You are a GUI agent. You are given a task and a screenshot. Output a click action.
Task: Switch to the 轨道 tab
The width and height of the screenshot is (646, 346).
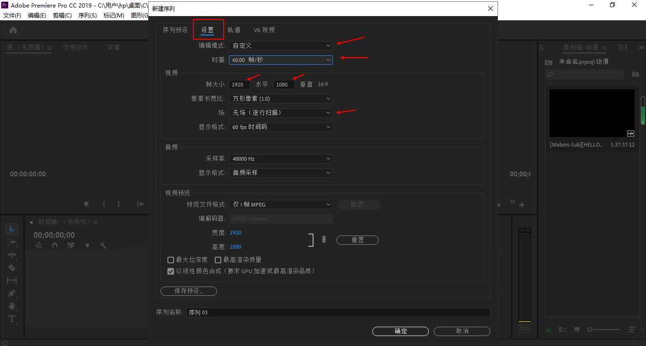234,30
